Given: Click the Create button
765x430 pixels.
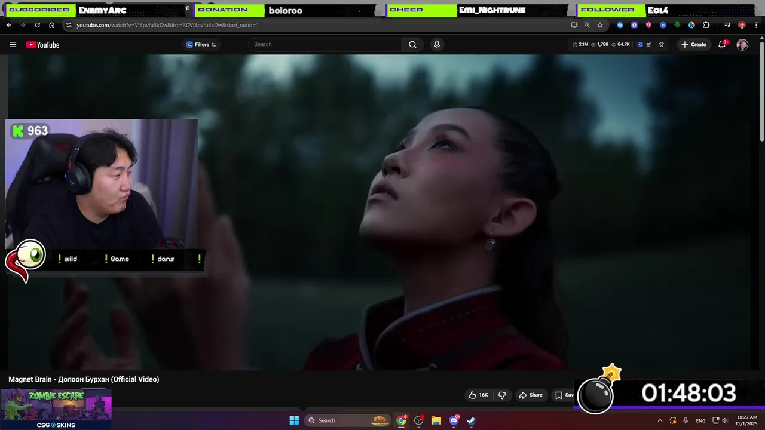Looking at the screenshot, I should [x=694, y=45].
